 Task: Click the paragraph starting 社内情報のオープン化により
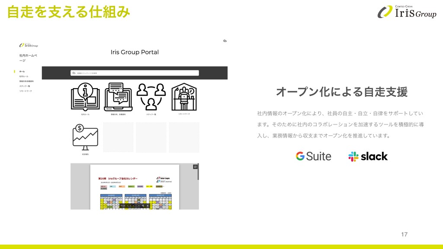coord(340,124)
